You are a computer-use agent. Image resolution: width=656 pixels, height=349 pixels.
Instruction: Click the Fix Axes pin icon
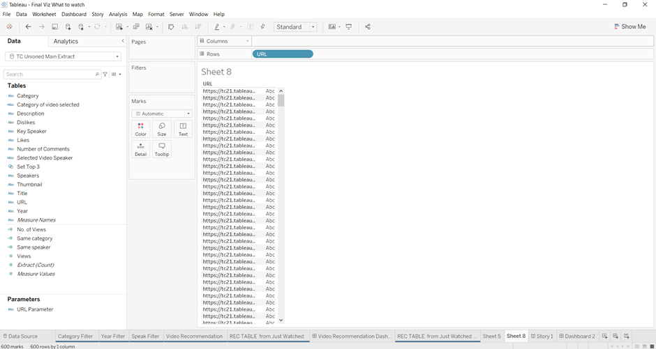(262, 26)
